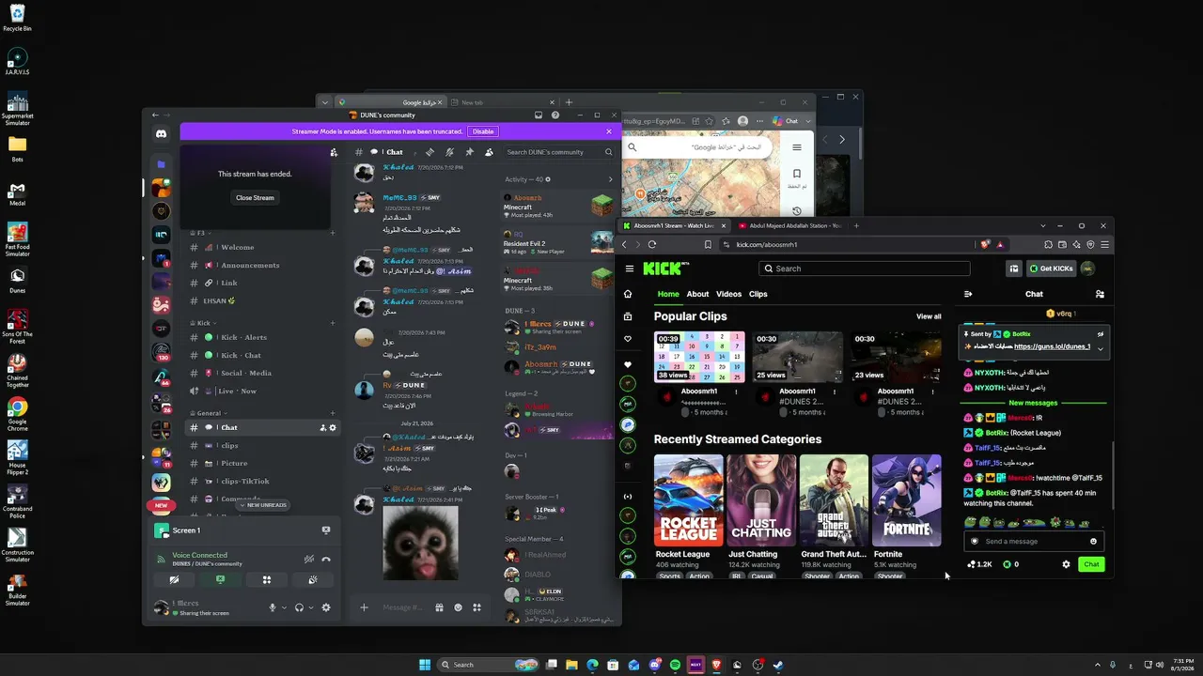Viewport: 1203px width, 676px height.
Task: Toggle the Discord member list icon
Action: point(489,152)
